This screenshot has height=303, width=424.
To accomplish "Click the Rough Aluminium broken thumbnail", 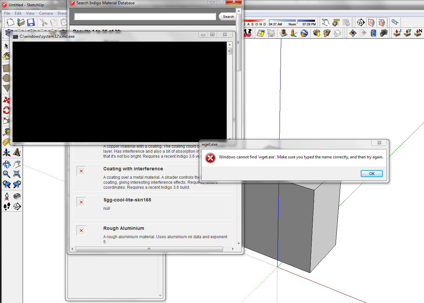I will click(81, 231).
